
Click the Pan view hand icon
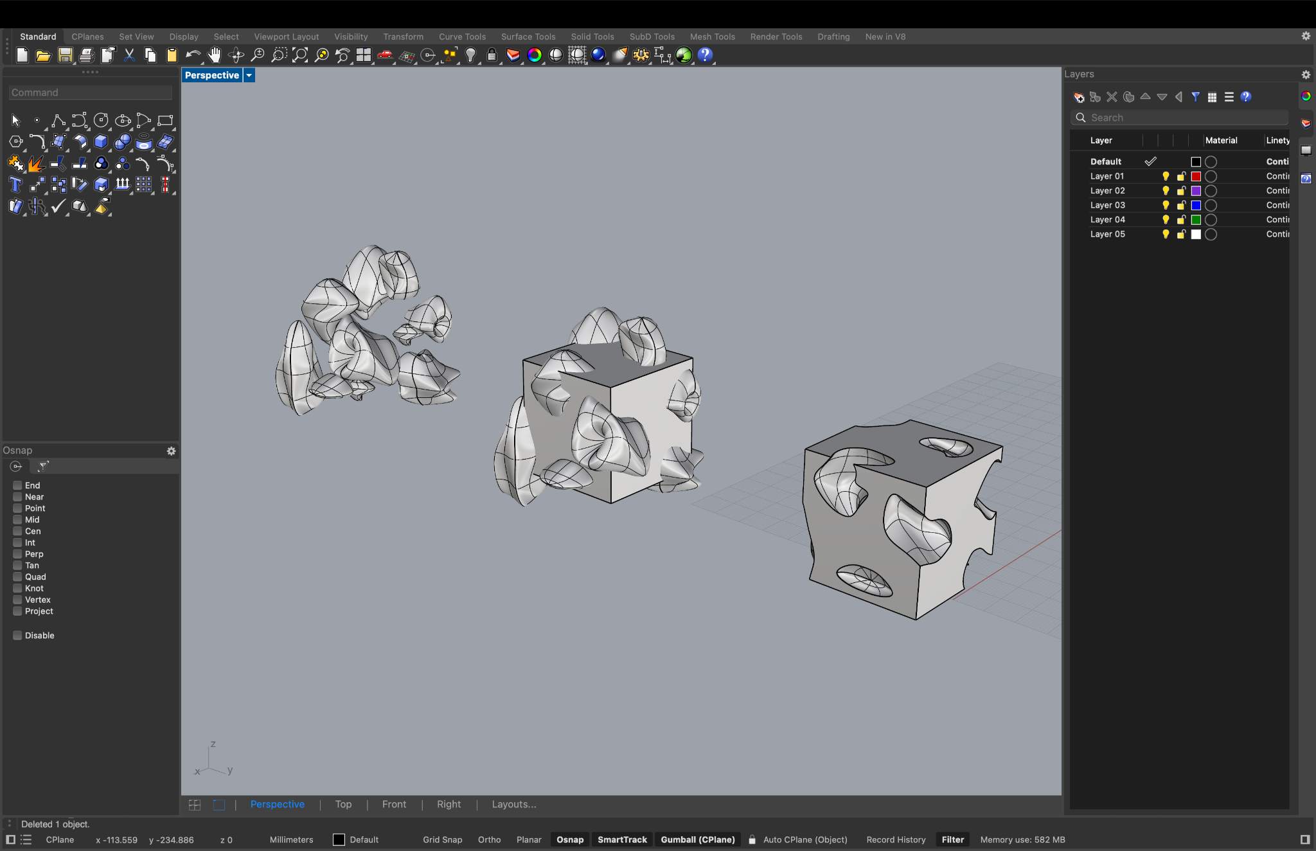click(x=215, y=55)
